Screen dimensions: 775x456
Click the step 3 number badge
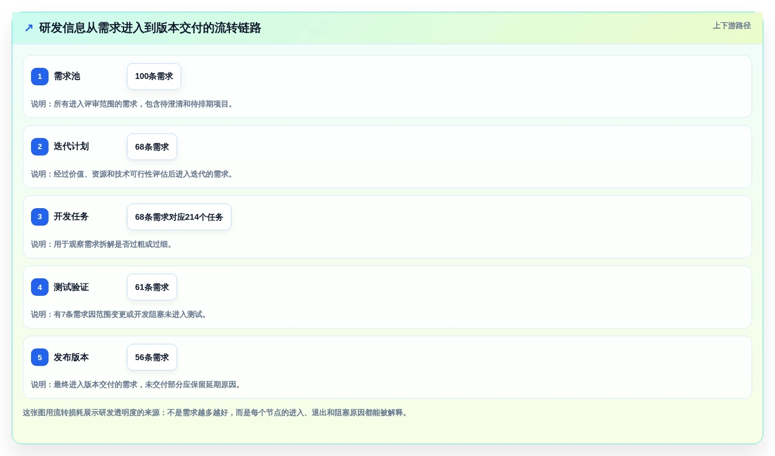40,217
